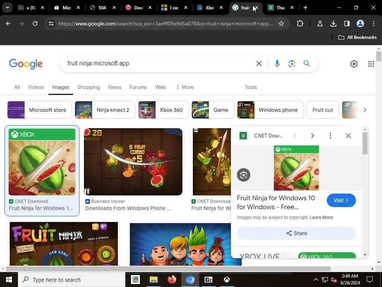The image size is (382, 287).
Task: Open the Learn More copyright link
Action: click(321, 217)
